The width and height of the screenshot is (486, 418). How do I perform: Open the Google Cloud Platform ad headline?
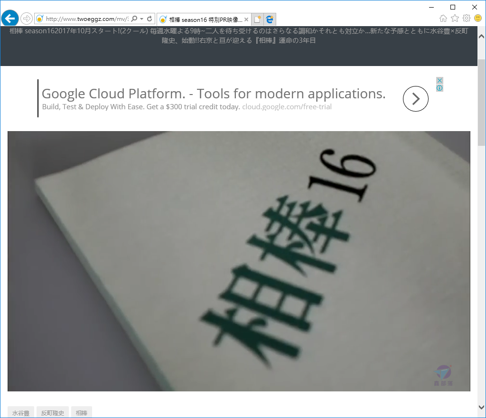(x=214, y=94)
